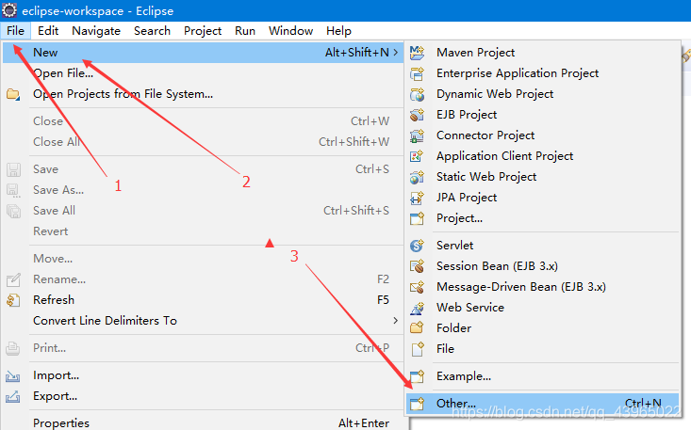Image resolution: width=691 pixels, height=430 pixels.
Task: Select Export... label in File menu
Action: pos(55,396)
